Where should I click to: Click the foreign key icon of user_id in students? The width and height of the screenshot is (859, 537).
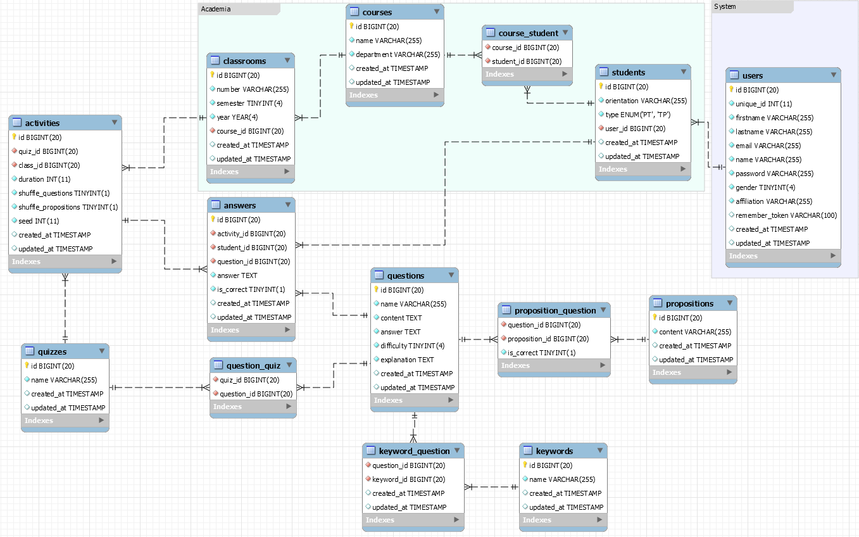click(x=601, y=129)
